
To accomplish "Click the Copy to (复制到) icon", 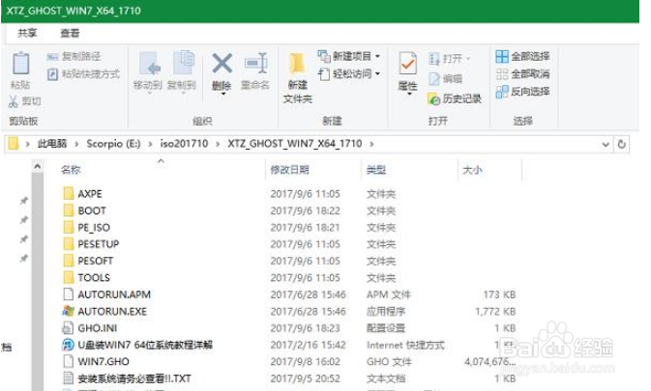I will click(x=183, y=63).
